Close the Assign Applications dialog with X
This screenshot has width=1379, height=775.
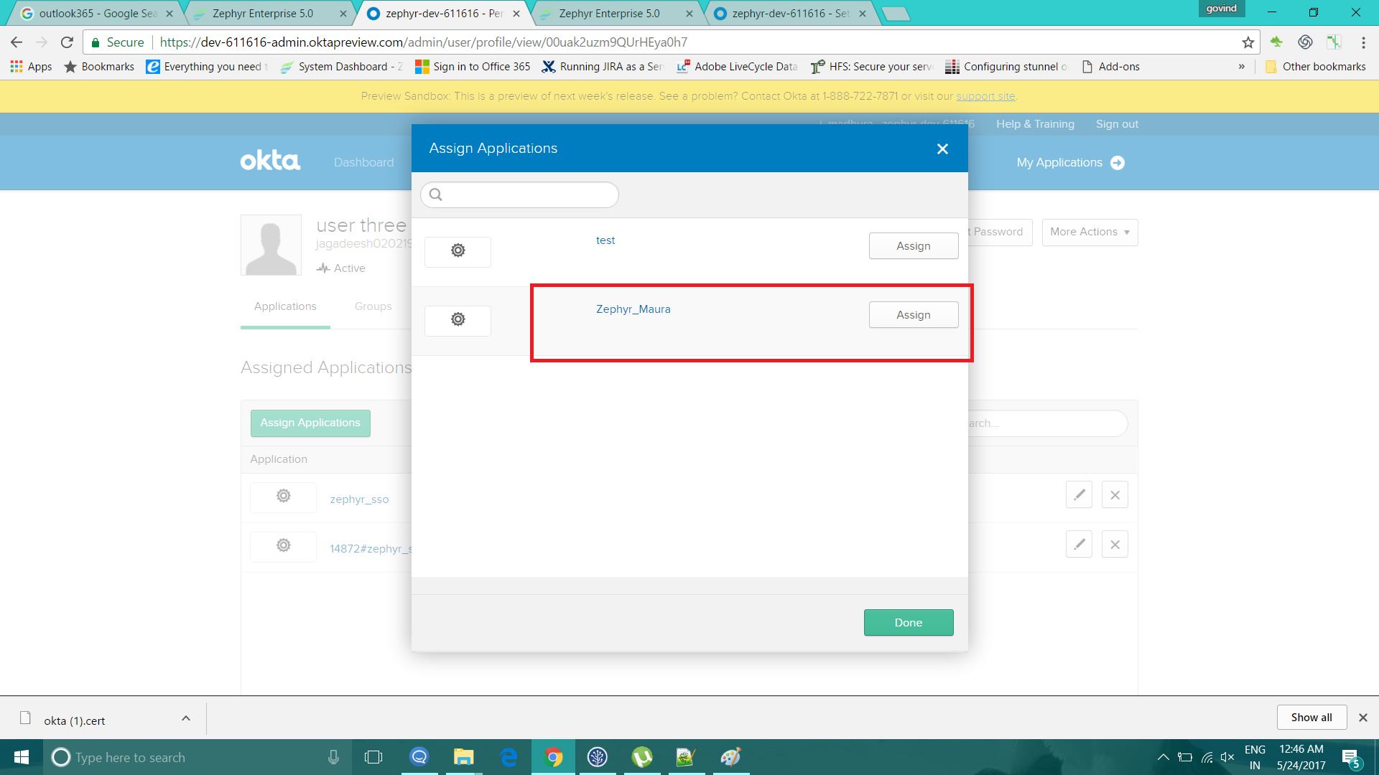click(x=942, y=149)
